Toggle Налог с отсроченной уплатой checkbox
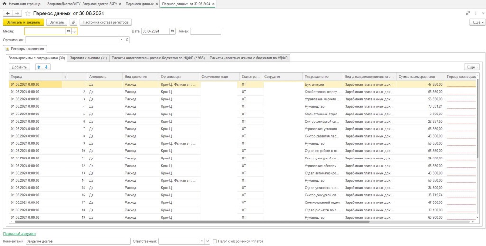Image resolution: width=486 pixels, height=246 pixels. click(215, 241)
